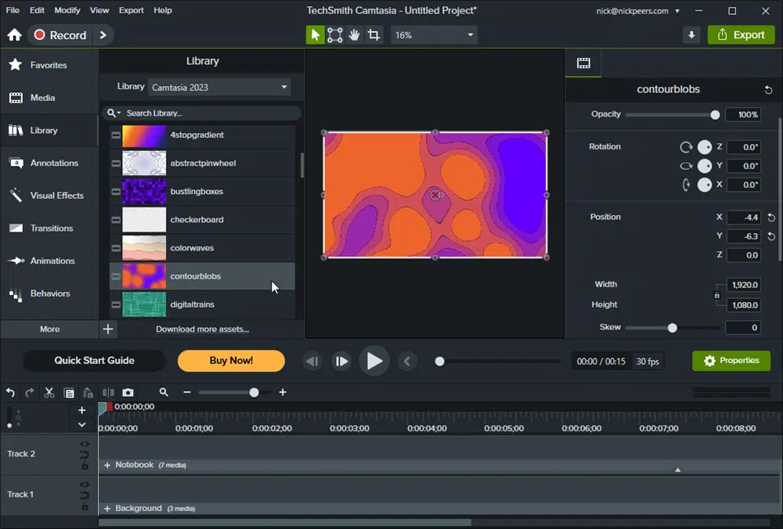Lock Track 1 with the padlock toggle

[x=85, y=506]
